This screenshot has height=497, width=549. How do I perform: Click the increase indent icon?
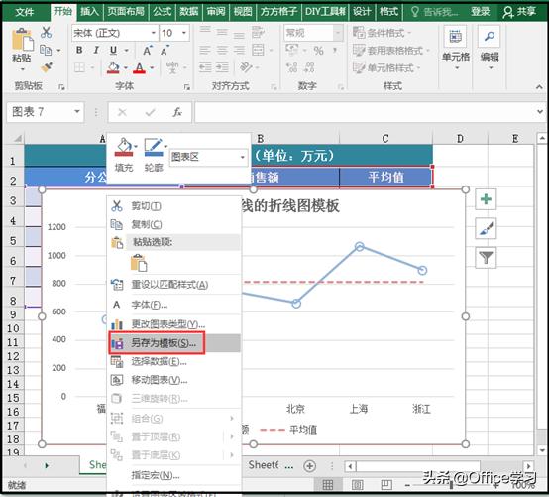point(222,67)
